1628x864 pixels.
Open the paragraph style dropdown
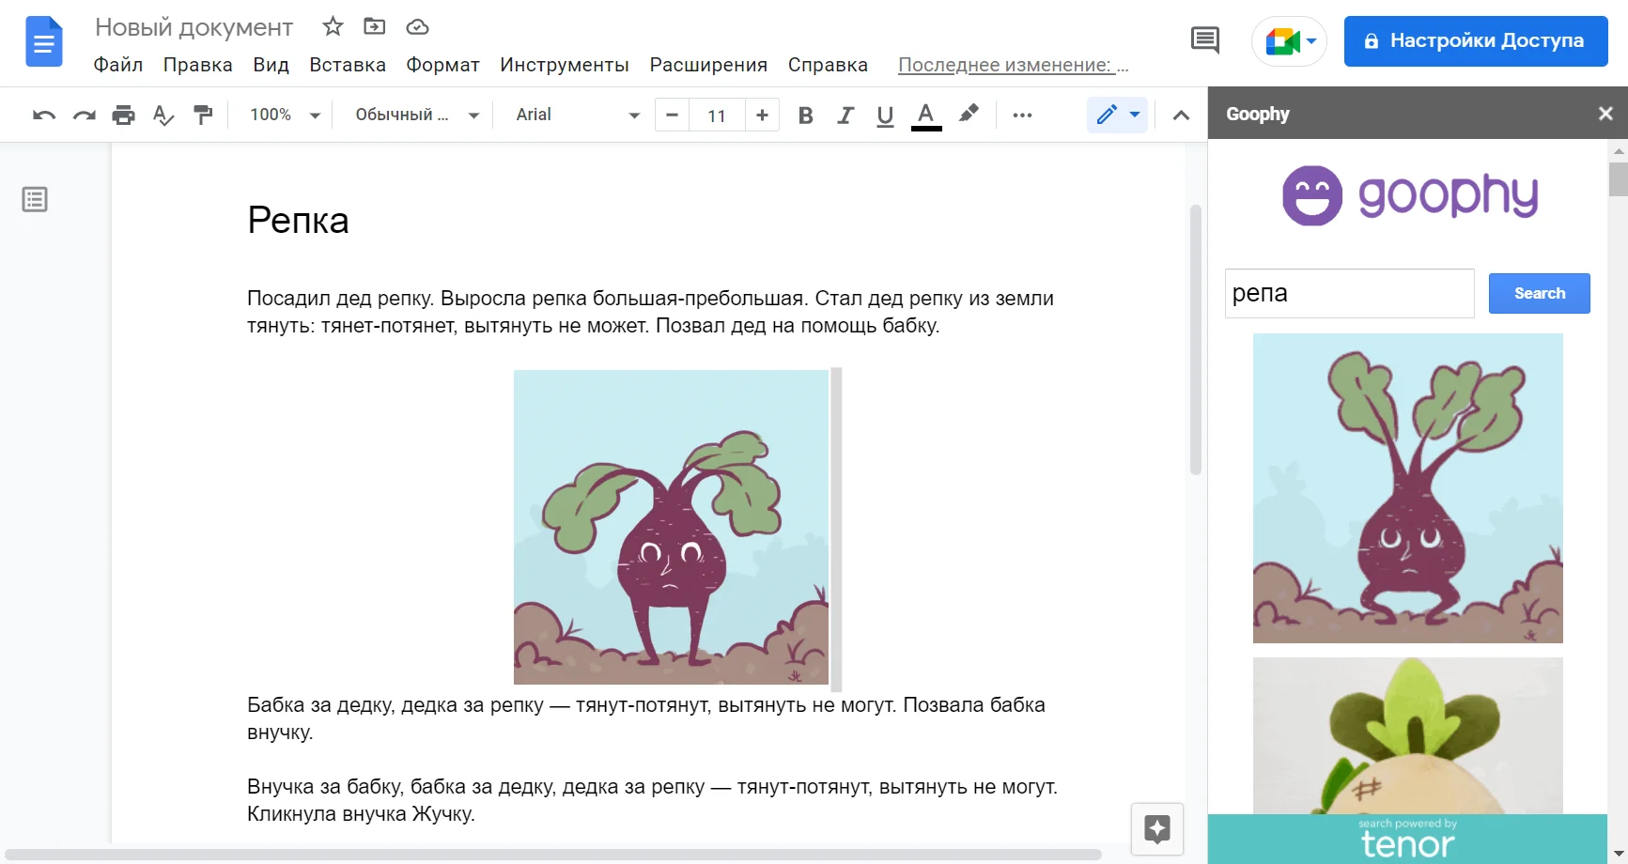tap(417, 115)
